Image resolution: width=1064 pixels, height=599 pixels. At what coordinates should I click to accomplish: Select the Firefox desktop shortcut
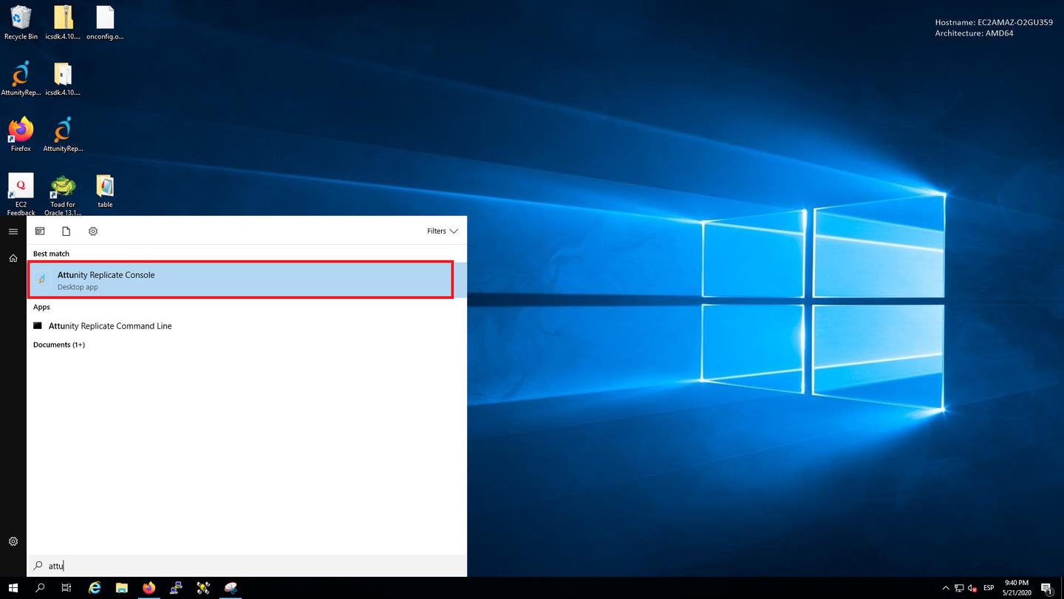pos(21,135)
